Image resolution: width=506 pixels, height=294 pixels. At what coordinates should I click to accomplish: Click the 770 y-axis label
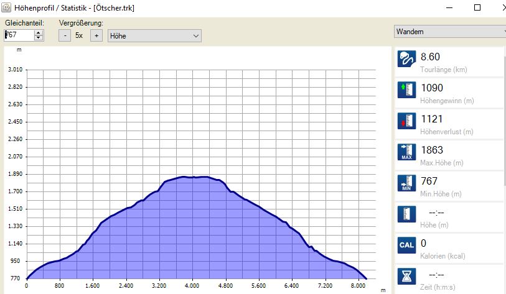pos(15,278)
